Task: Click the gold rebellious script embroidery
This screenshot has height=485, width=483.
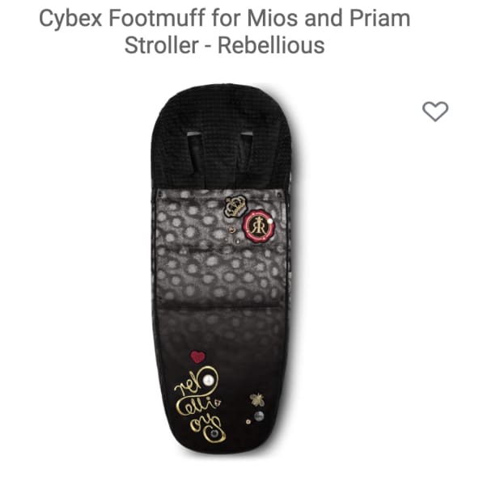Action: (x=200, y=403)
